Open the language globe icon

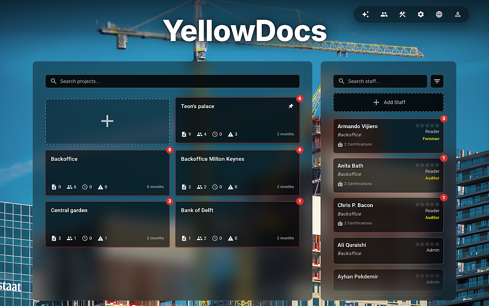[x=439, y=14]
